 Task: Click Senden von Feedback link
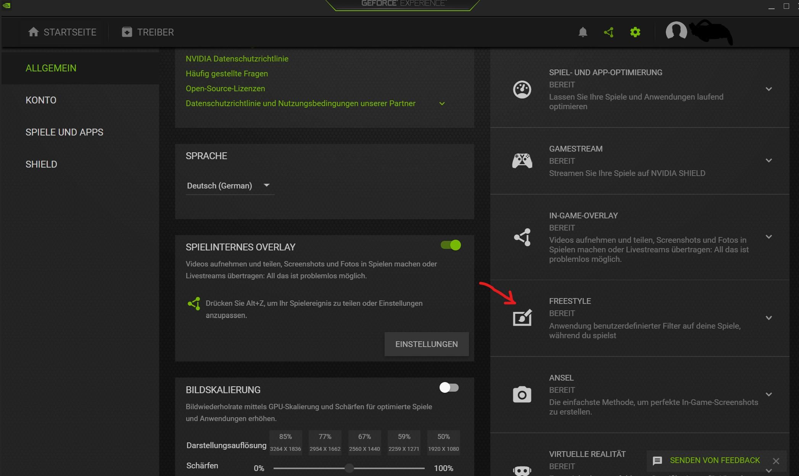point(715,460)
